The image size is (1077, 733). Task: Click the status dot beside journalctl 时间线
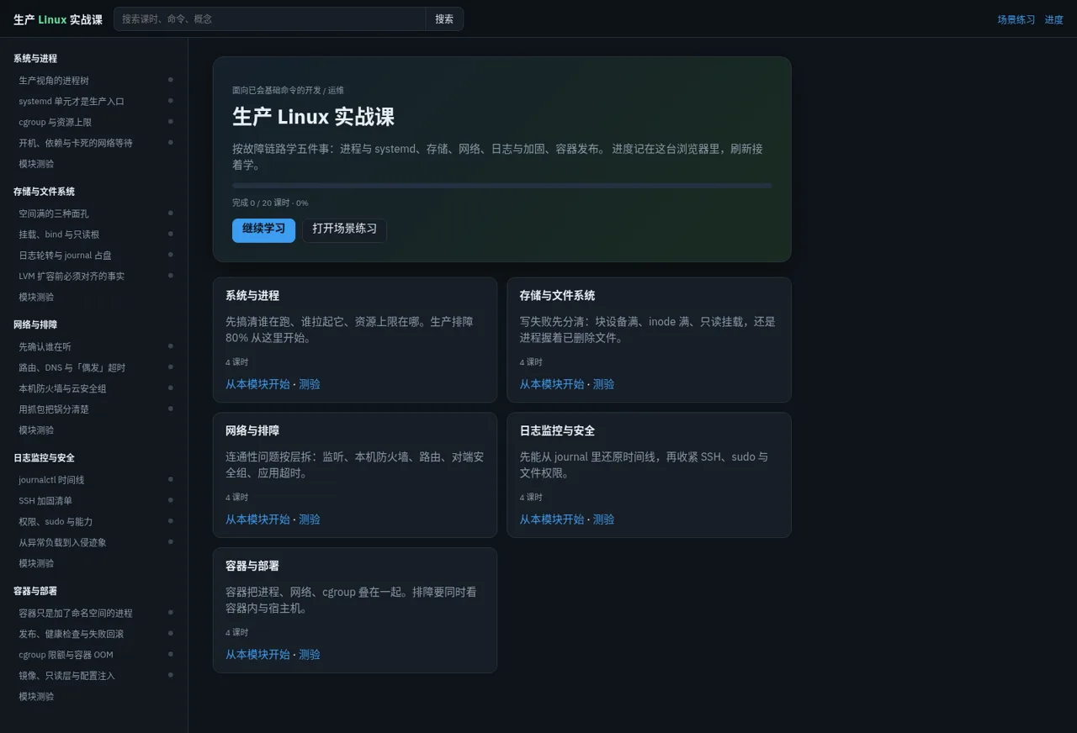(x=171, y=479)
